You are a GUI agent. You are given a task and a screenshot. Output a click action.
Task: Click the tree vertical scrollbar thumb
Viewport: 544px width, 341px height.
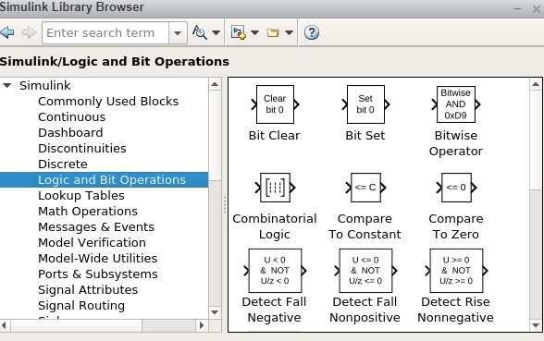coord(215,136)
